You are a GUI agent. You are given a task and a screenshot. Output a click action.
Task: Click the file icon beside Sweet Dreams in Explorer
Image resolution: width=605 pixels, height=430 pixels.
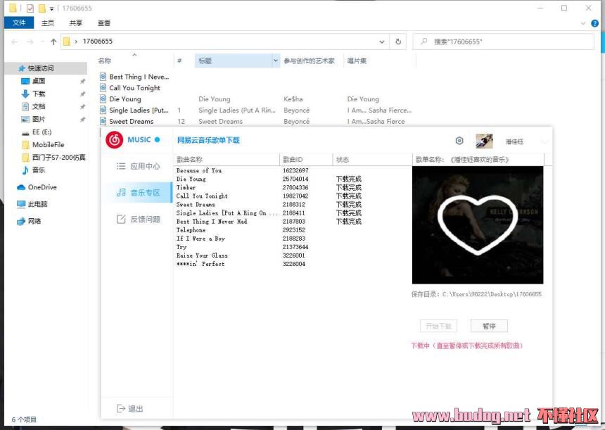[103, 121]
